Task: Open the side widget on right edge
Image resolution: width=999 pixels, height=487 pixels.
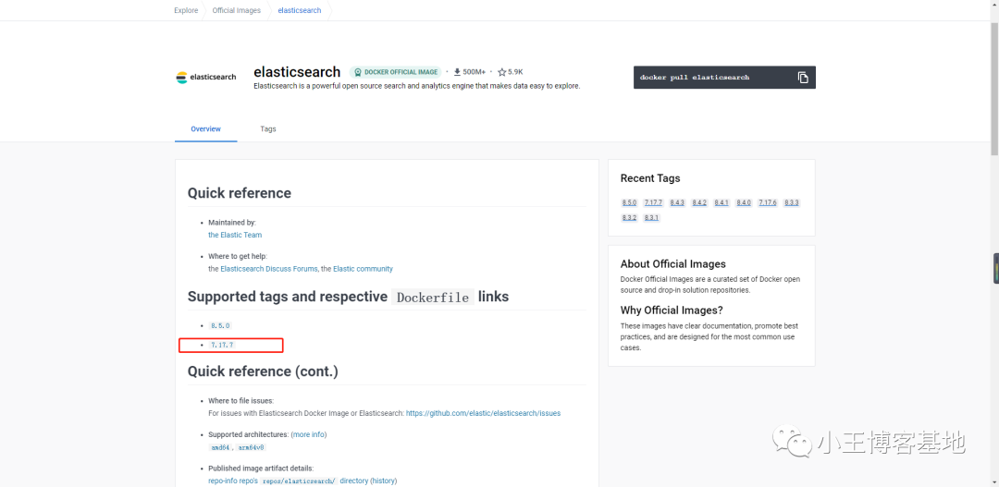Action: 995,269
